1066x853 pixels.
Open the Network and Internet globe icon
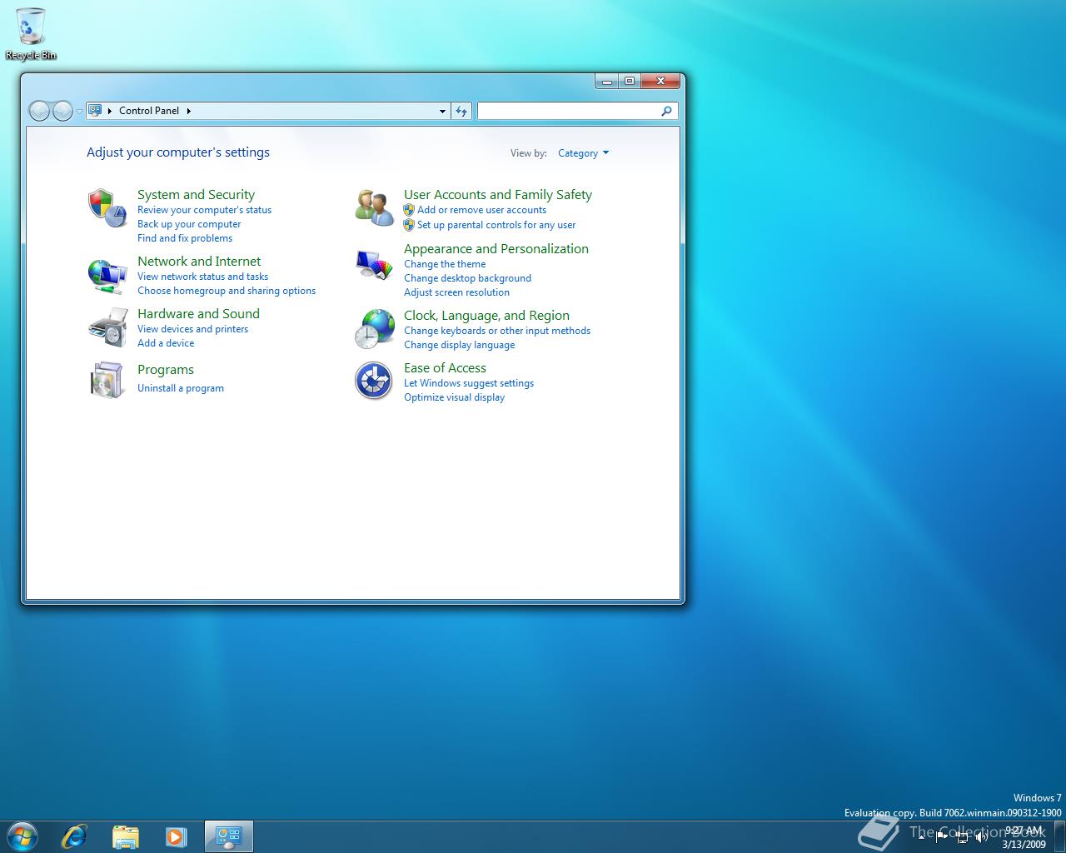[x=107, y=275]
